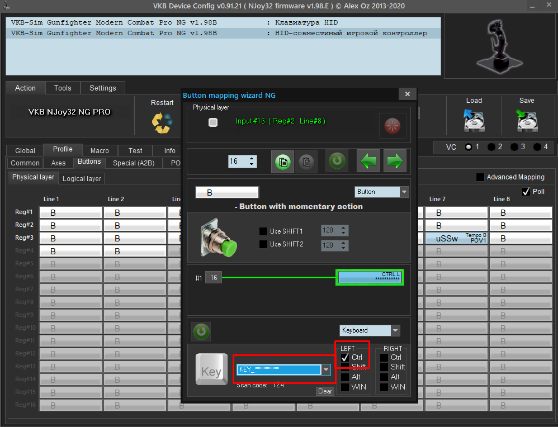Screen dimensions: 558x427
Task: Open the Logical layer tab
Action: pyautogui.click(x=82, y=179)
